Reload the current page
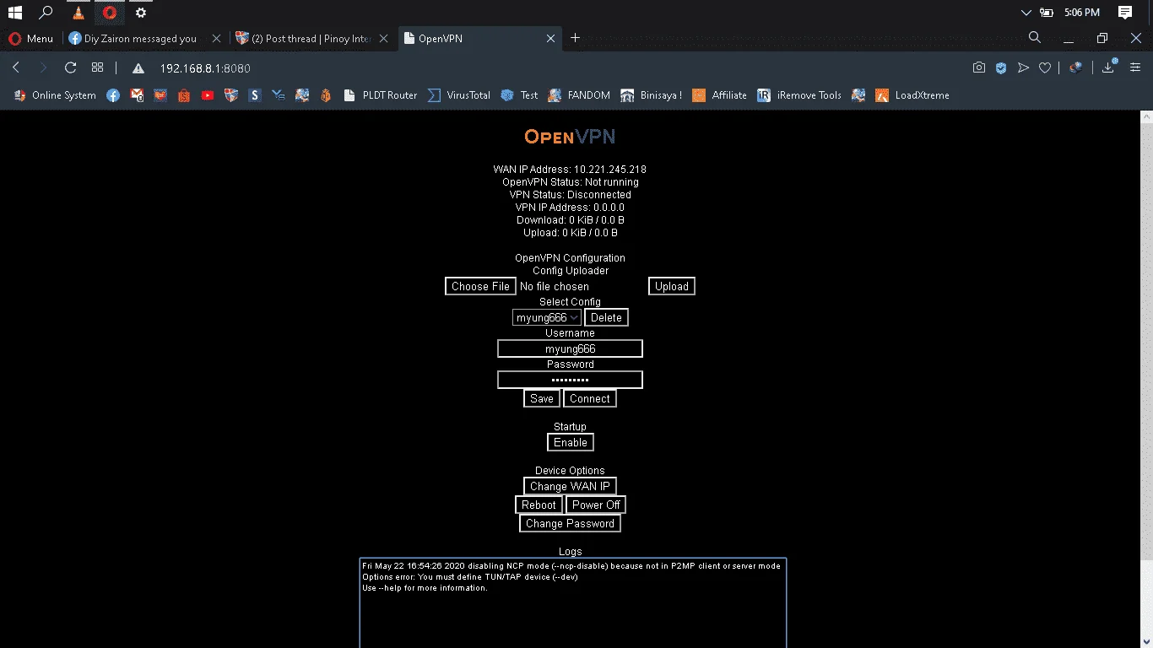 pos(71,67)
